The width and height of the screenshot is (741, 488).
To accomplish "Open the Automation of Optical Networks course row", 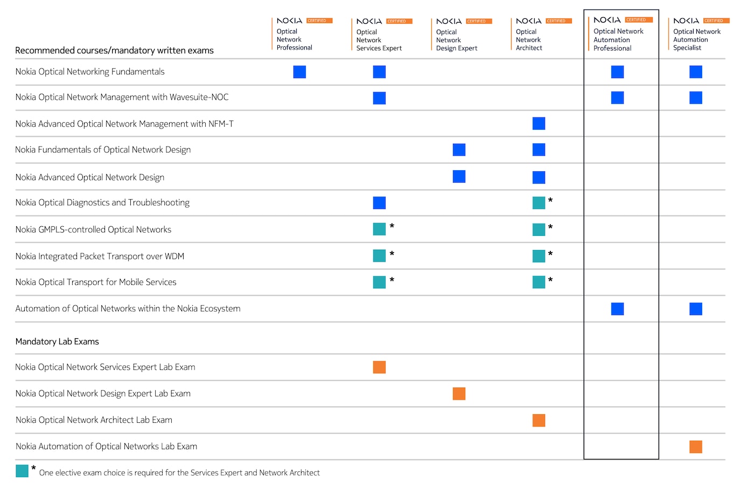I will coord(128,308).
